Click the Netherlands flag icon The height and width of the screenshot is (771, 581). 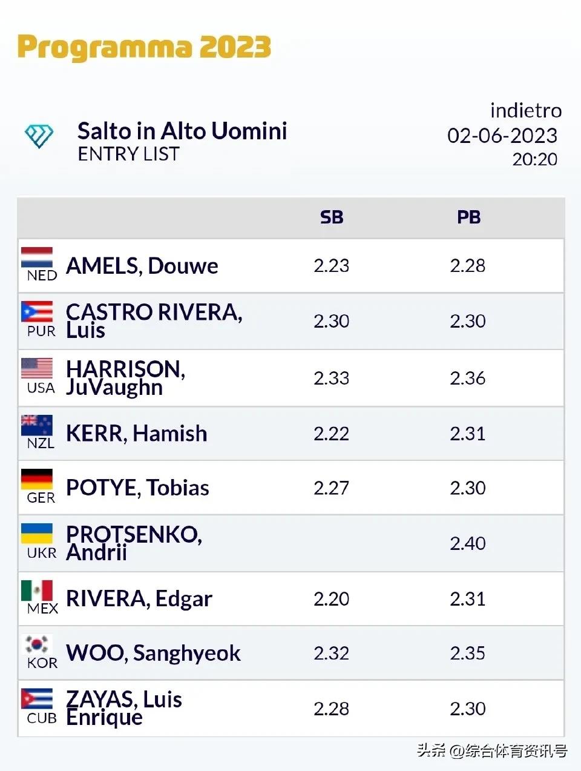pos(37,258)
